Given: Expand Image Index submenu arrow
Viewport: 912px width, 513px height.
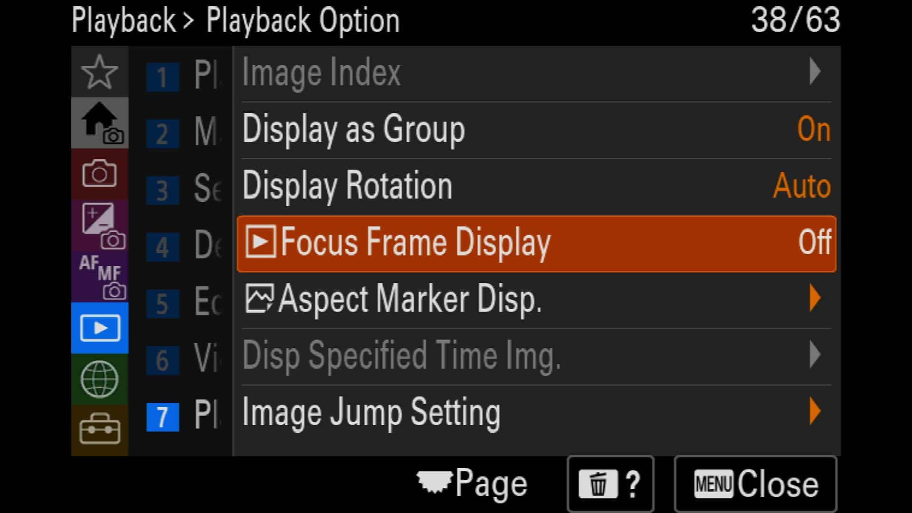Looking at the screenshot, I should (x=815, y=72).
